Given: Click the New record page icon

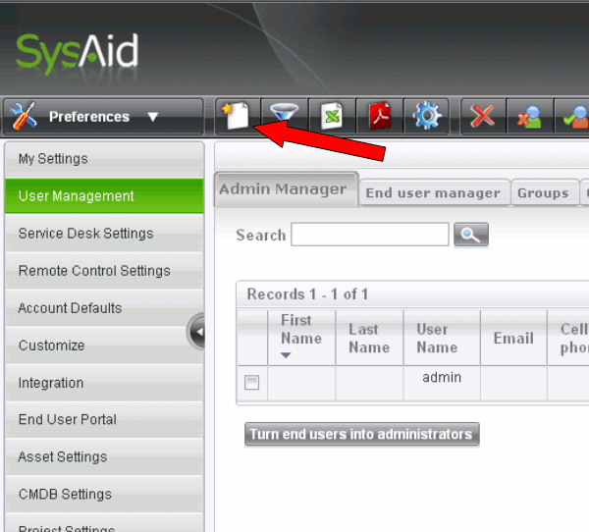Looking at the screenshot, I should (237, 117).
